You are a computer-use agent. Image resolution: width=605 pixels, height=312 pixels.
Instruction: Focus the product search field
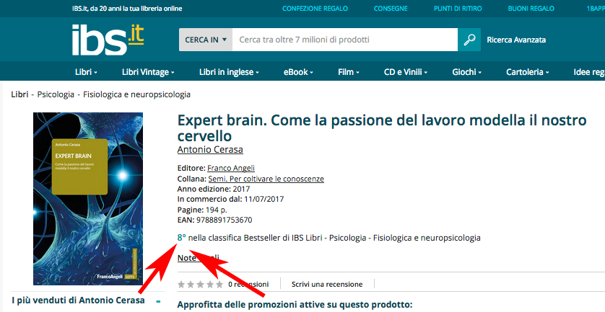pyautogui.click(x=345, y=40)
